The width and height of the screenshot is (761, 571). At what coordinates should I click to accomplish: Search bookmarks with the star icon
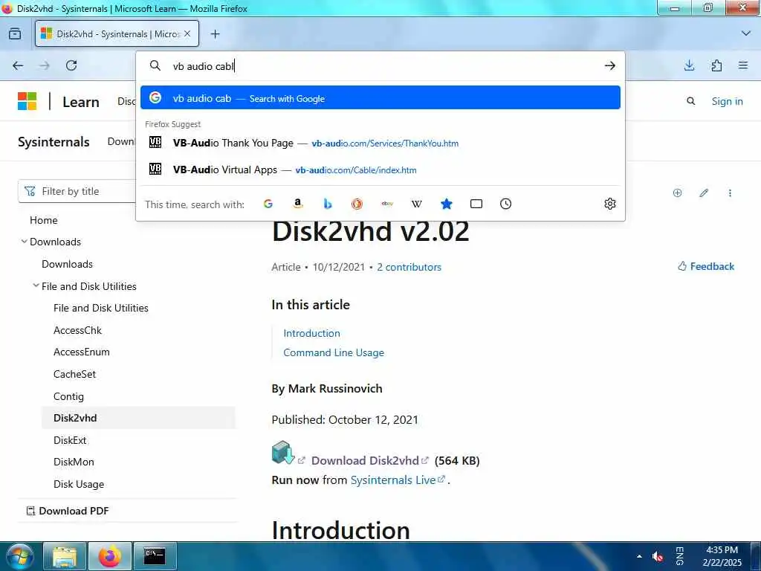[x=447, y=204]
